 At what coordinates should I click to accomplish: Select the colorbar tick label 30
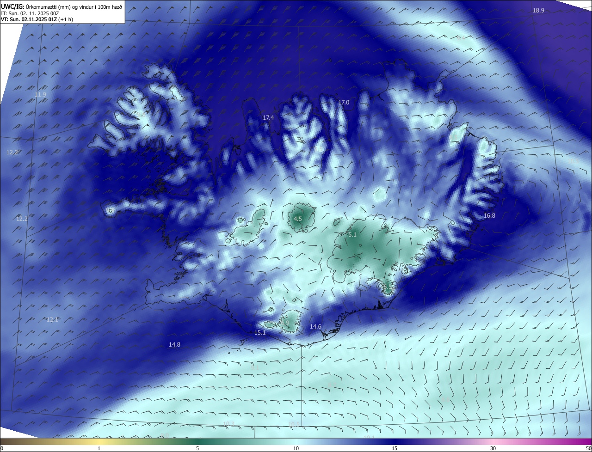[493, 448]
